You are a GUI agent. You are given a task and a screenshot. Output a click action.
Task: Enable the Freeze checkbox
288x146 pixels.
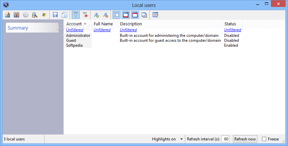pos(264,139)
